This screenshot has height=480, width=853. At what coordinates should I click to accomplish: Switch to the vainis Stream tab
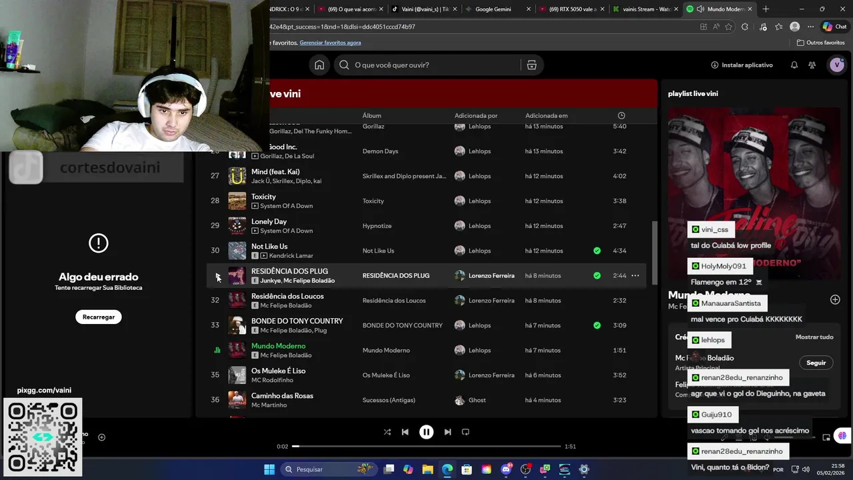click(646, 9)
